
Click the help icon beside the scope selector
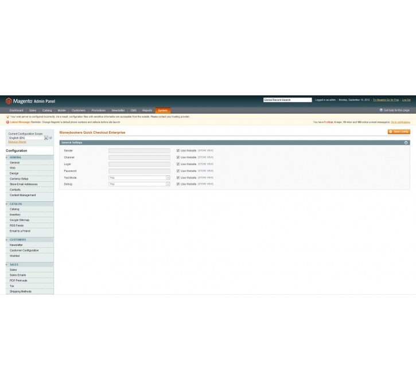[50, 138]
